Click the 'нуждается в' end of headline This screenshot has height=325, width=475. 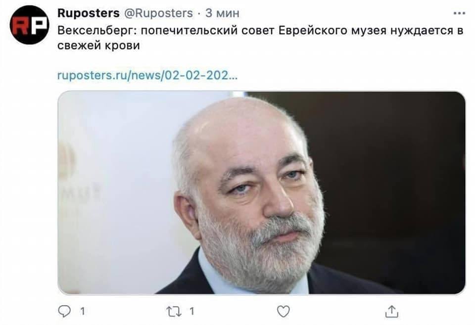tap(427, 31)
